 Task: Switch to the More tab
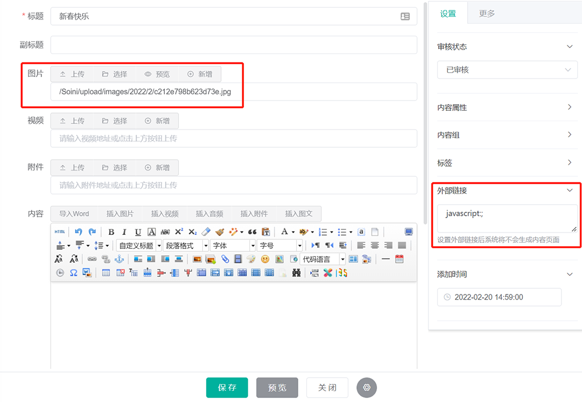pyautogui.click(x=487, y=14)
